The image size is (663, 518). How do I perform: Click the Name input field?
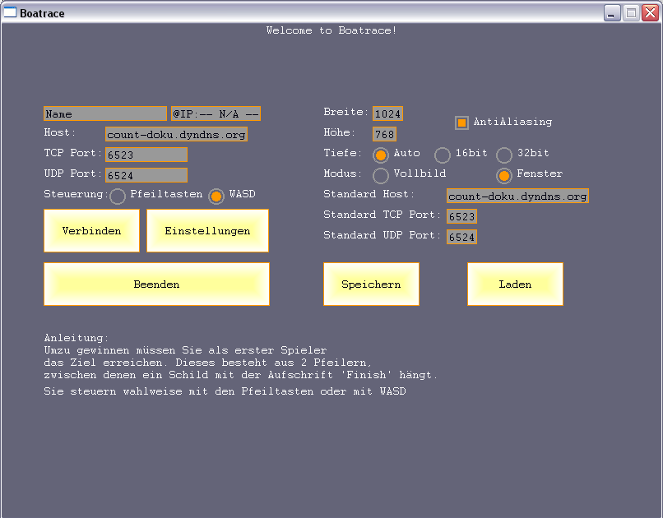(105, 113)
